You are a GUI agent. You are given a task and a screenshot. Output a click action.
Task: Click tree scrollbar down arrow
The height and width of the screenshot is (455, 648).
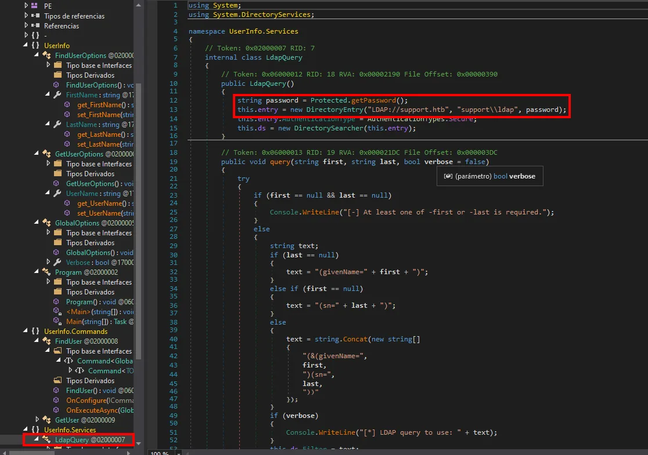[138, 443]
